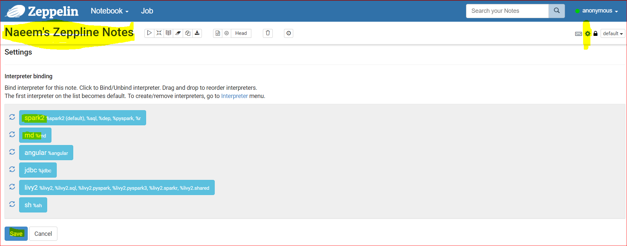Follow the Interpreter menu link
The image size is (627, 246).
[x=235, y=96]
